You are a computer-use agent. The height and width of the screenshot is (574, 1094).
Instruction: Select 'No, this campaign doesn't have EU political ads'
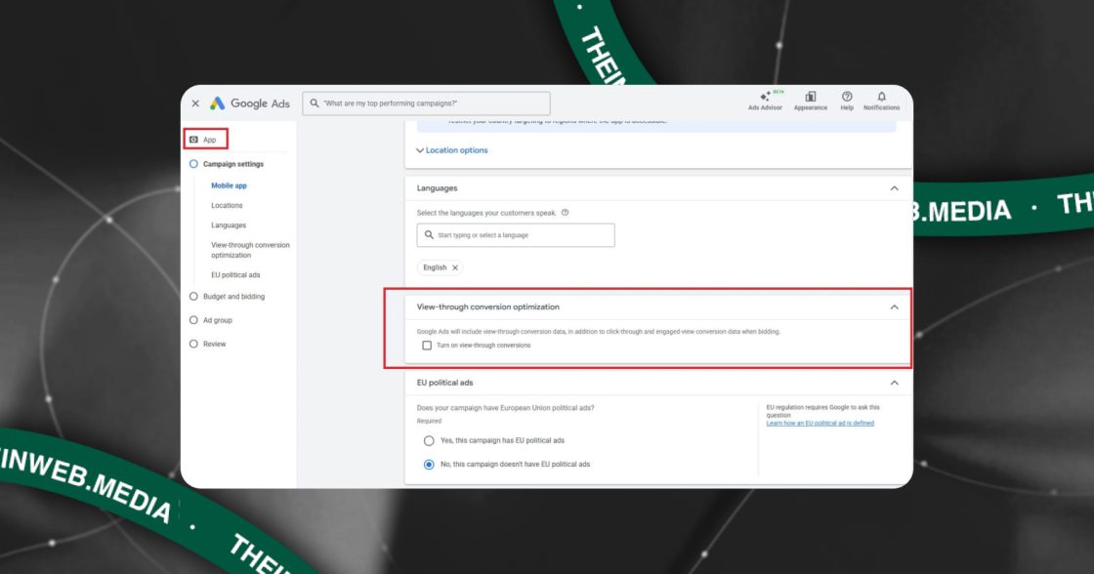tap(429, 464)
